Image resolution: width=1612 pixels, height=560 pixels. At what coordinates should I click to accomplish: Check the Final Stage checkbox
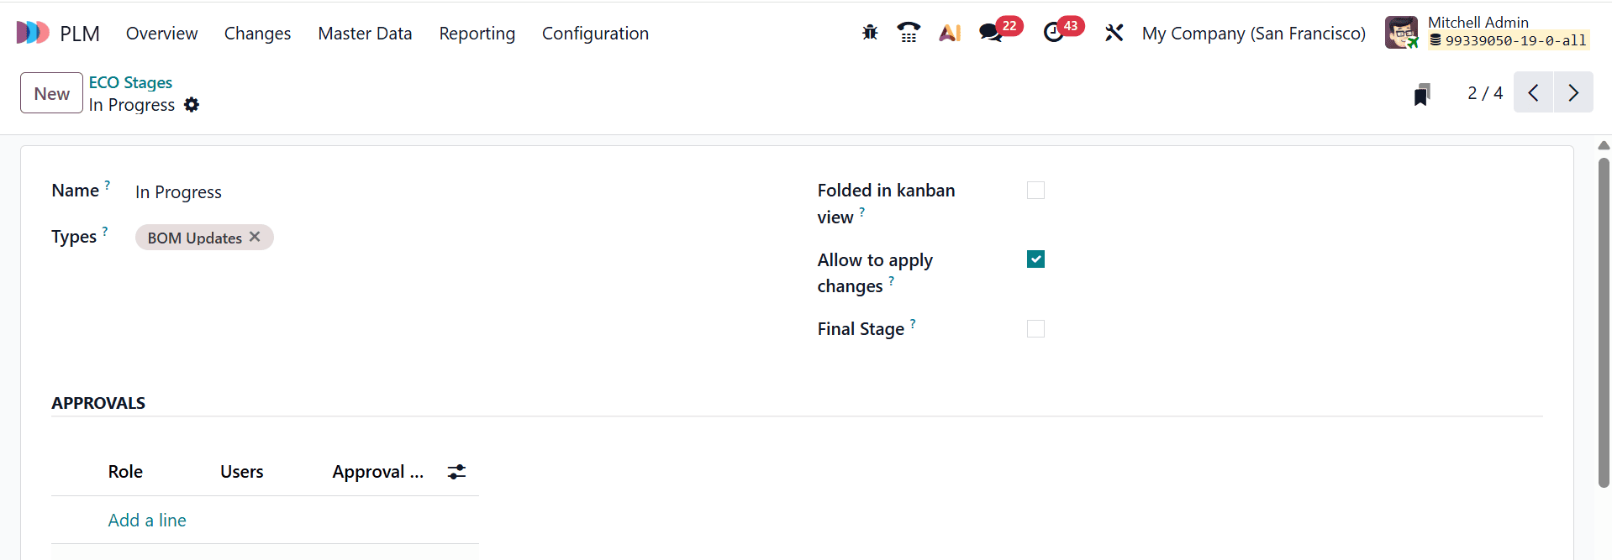pyautogui.click(x=1035, y=328)
